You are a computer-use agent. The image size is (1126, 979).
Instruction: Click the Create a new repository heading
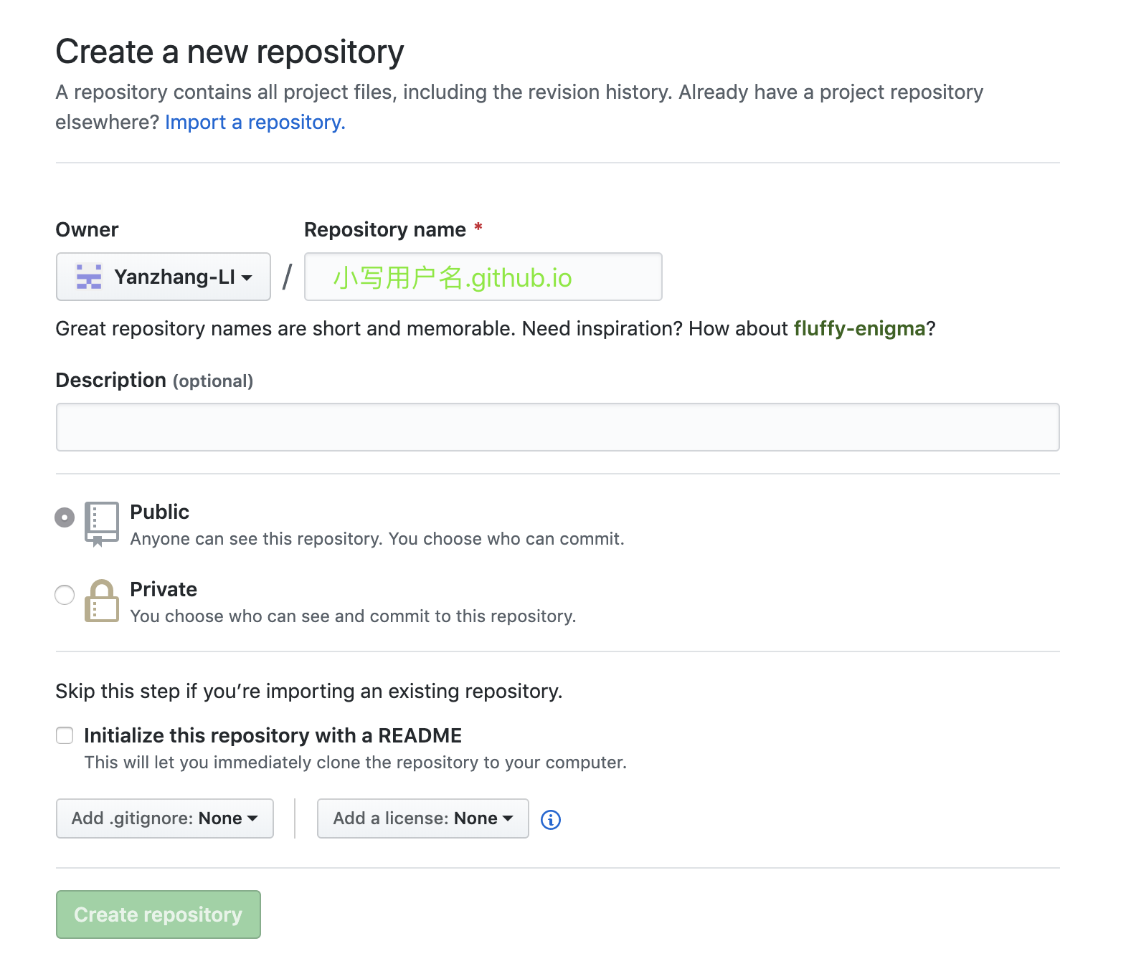[x=230, y=52]
